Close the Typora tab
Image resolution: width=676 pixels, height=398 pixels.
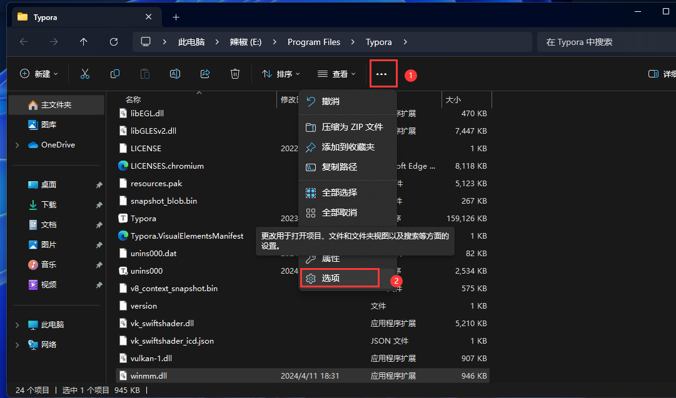click(x=149, y=17)
